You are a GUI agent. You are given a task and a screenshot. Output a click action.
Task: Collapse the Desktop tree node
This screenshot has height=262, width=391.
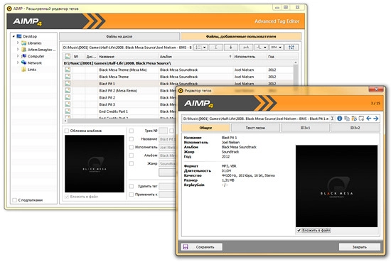tap(14, 36)
